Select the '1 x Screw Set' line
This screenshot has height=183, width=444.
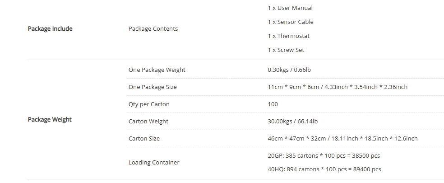click(x=286, y=50)
